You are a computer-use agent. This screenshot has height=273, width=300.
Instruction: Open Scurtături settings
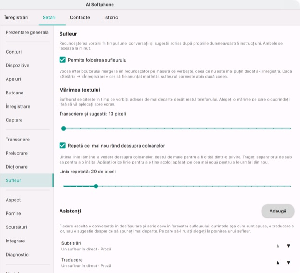(x=27, y=227)
